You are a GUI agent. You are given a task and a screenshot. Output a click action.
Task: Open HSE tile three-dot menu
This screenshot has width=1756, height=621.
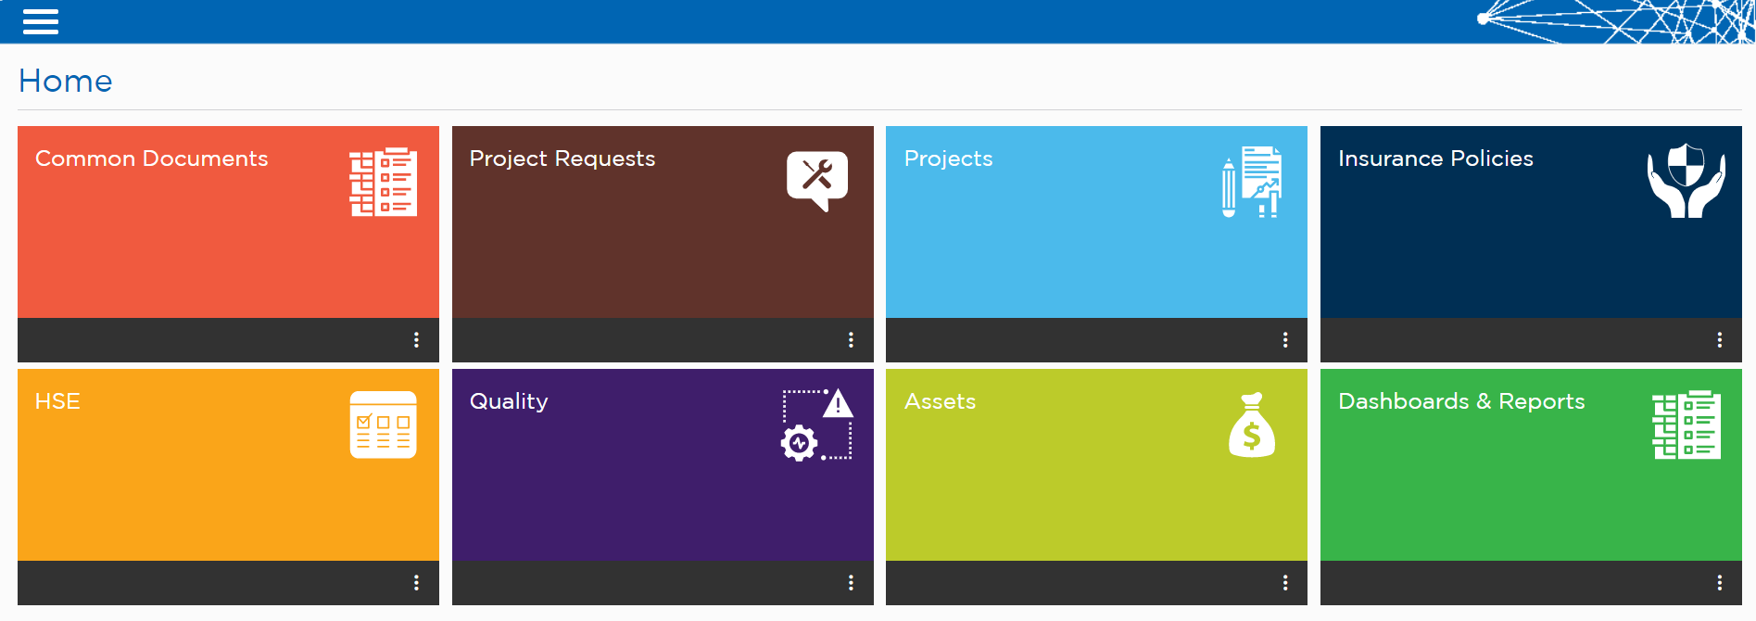(416, 583)
